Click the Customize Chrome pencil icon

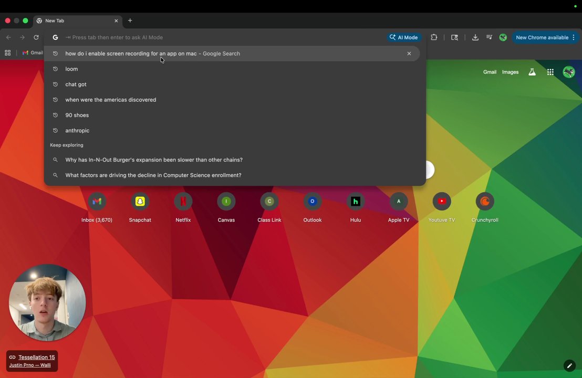569,365
